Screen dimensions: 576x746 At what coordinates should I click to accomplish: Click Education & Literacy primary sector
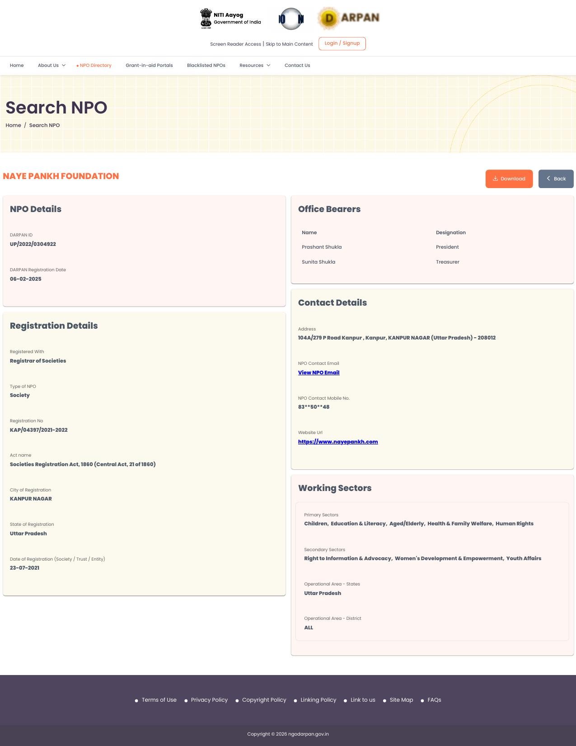[358, 524]
